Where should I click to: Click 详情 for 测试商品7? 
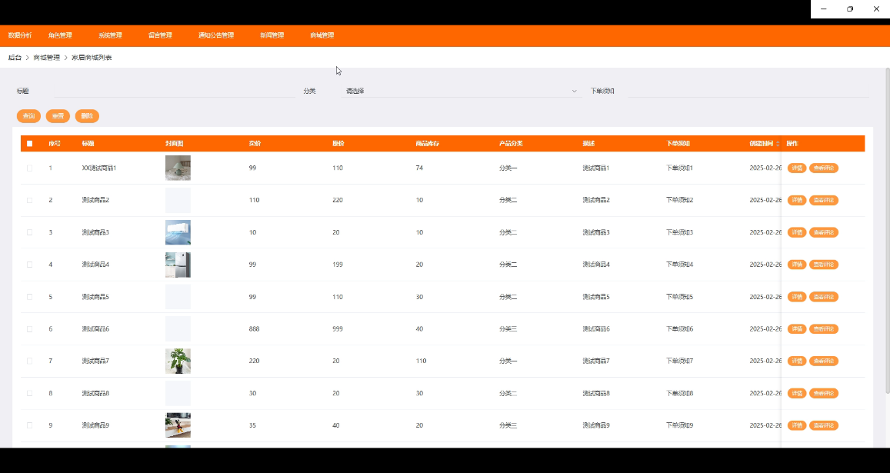[x=797, y=361]
